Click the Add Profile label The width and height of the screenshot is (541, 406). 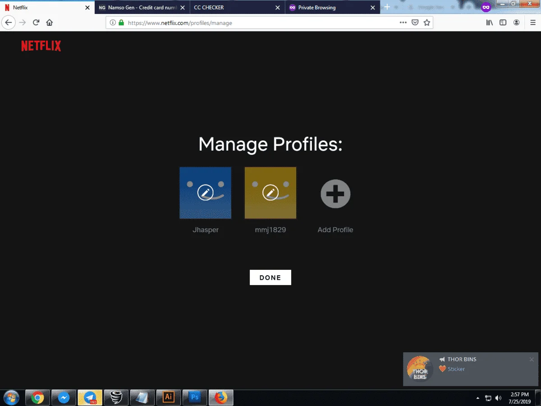pyautogui.click(x=335, y=230)
